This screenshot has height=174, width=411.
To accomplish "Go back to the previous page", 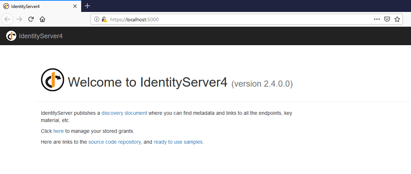I will coord(8,19).
